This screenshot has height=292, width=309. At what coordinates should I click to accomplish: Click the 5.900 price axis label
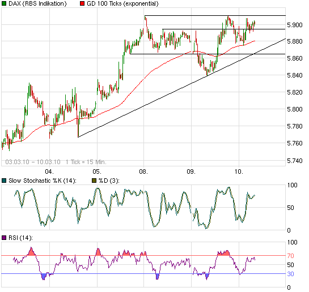coord(295,25)
